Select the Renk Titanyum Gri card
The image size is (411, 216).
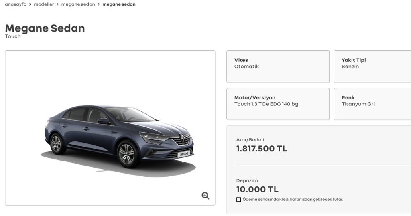click(372, 104)
